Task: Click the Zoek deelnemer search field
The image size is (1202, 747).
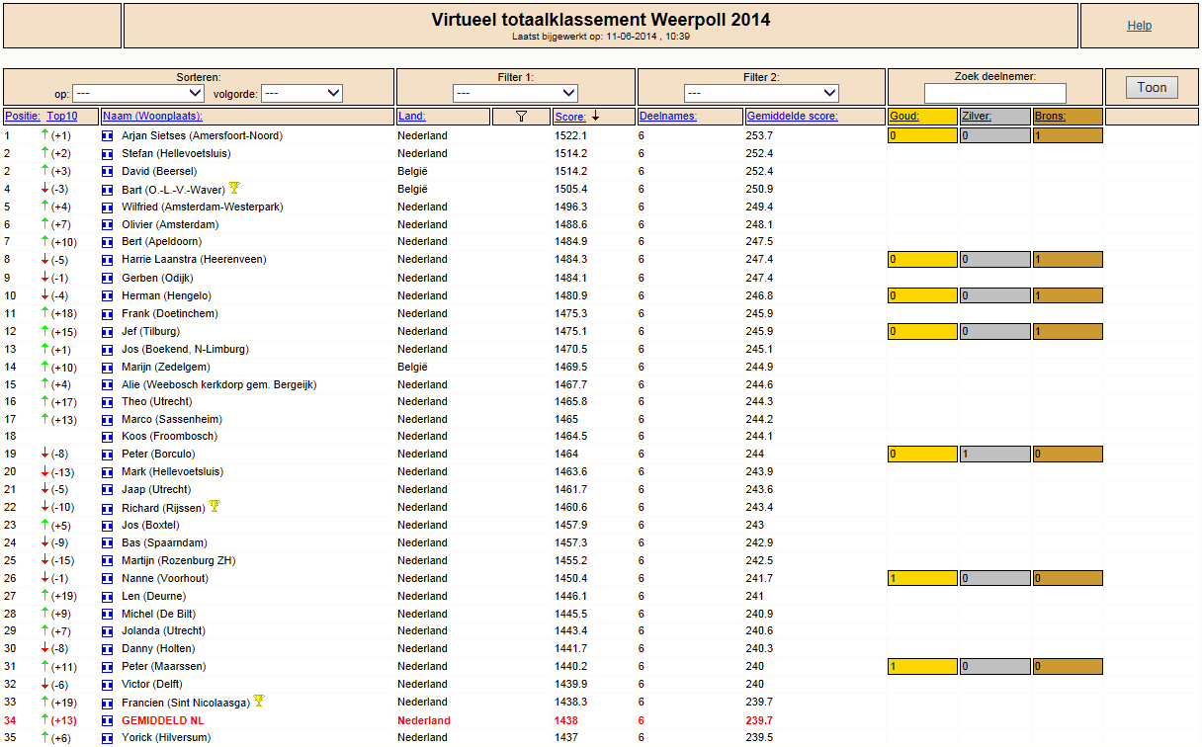Action: 995,93
